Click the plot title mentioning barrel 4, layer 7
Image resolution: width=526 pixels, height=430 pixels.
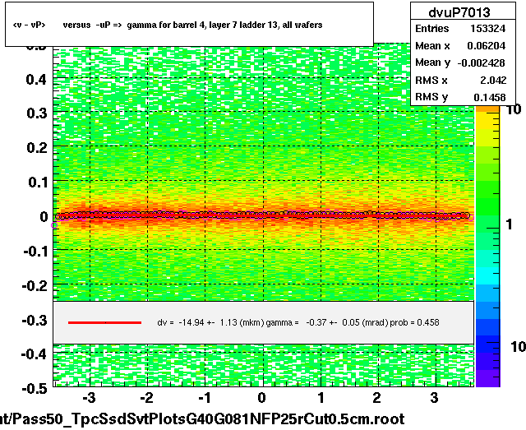168,25
